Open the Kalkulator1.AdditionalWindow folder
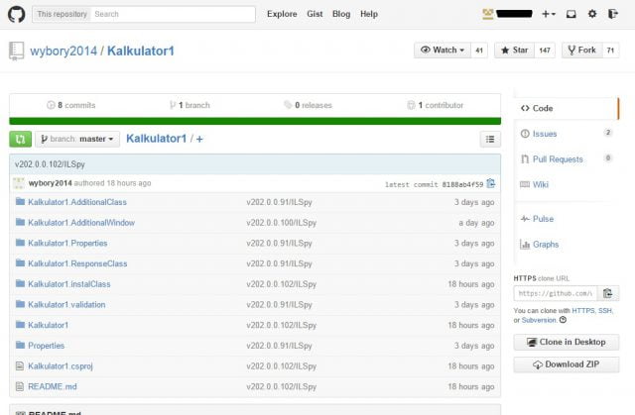 (81, 223)
